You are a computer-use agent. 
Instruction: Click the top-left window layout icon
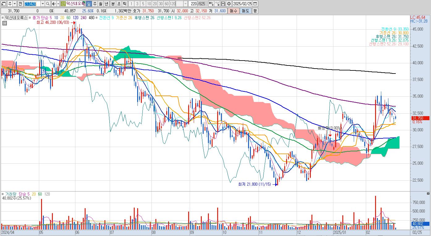tap(3, 4)
